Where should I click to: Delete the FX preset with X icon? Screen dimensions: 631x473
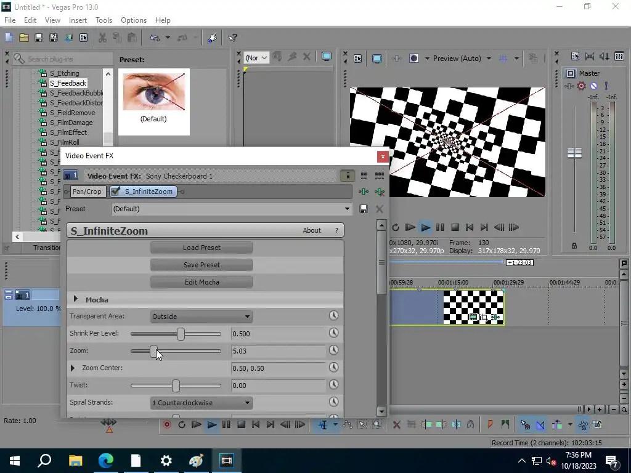[x=380, y=209]
